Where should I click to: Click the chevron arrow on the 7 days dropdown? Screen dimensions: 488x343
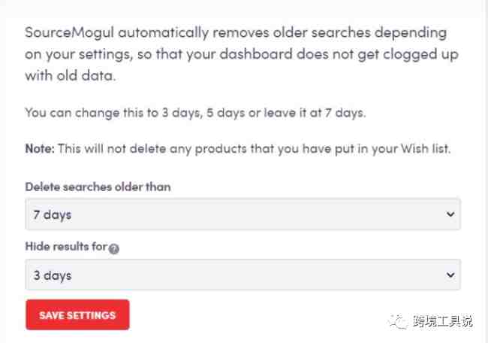pyautogui.click(x=450, y=214)
